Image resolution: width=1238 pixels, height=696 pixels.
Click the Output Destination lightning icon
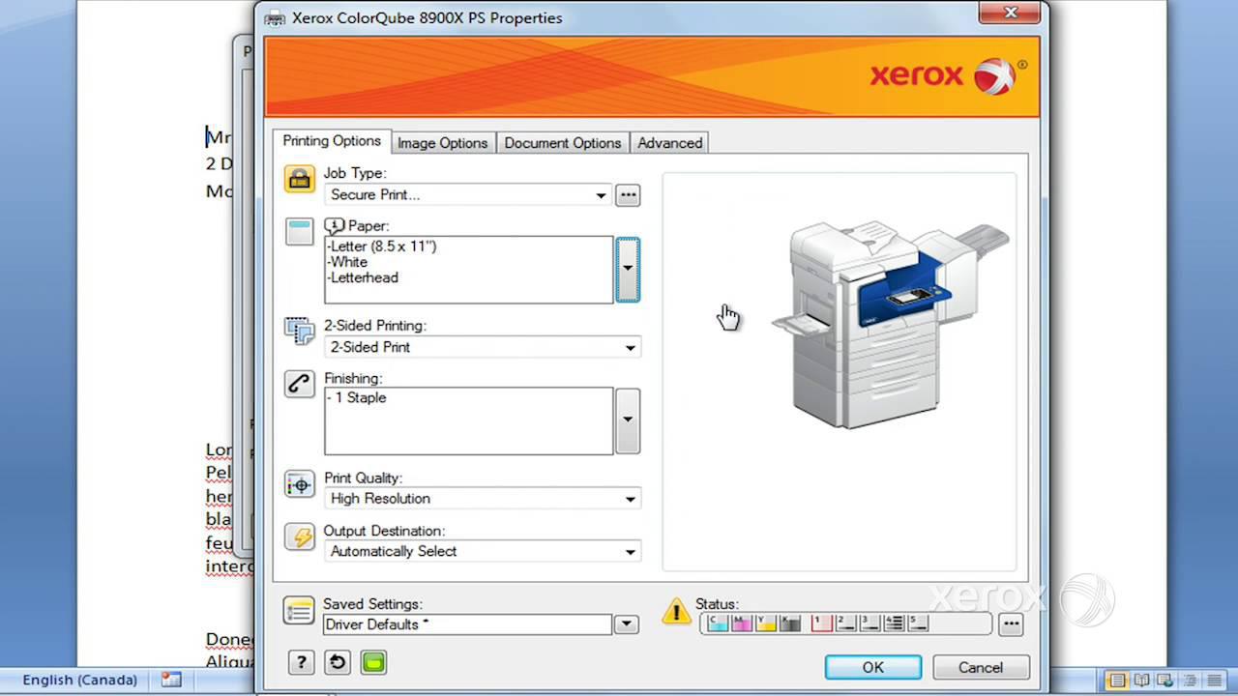[x=300, y=537]
